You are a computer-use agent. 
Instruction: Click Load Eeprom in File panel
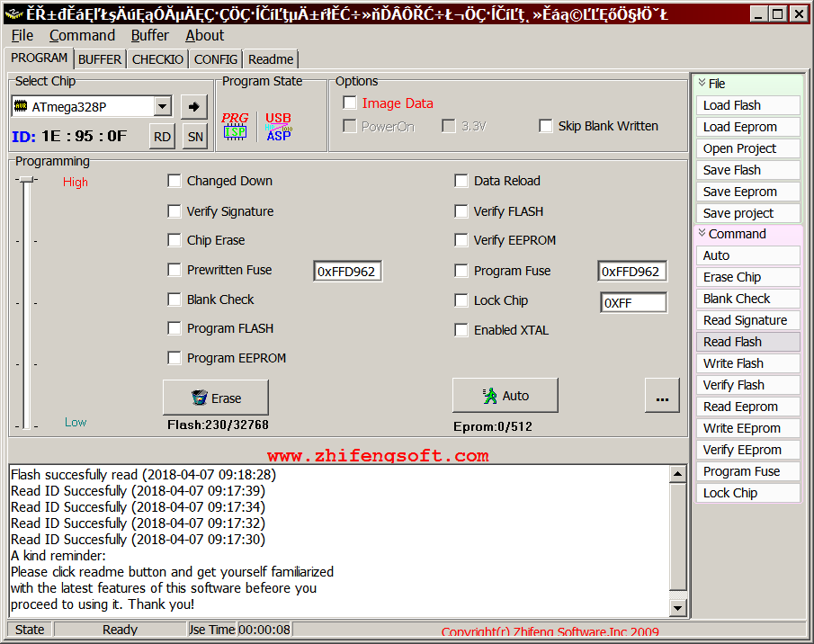pyautogui.click(x=747, y=127)
